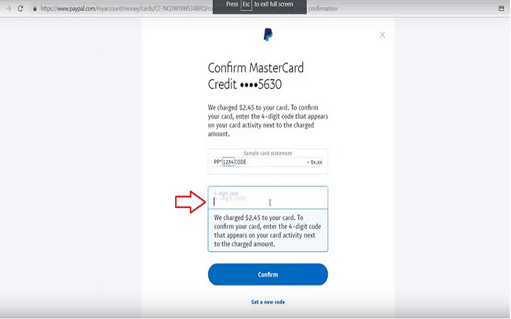
Task: Click the highlighted 1234 sample code
Action: coord(228,162)
